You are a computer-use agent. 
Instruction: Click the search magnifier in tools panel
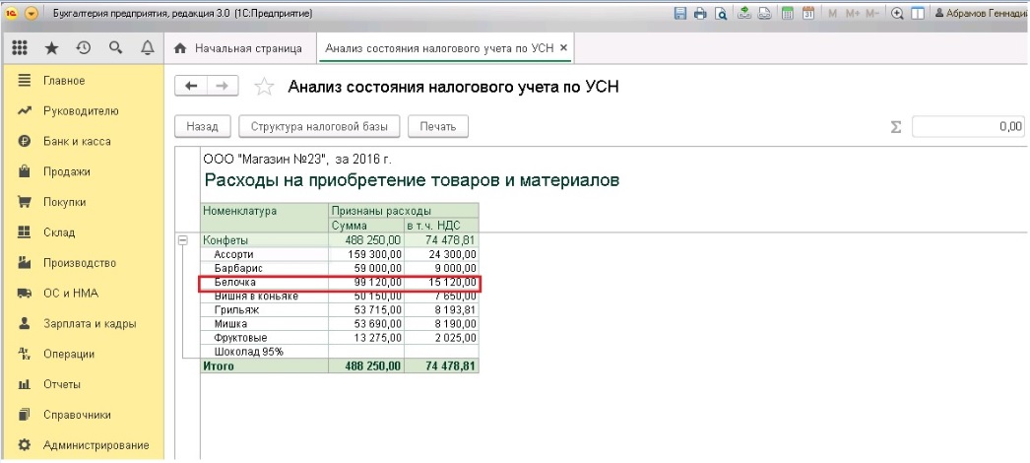(115, 47)
